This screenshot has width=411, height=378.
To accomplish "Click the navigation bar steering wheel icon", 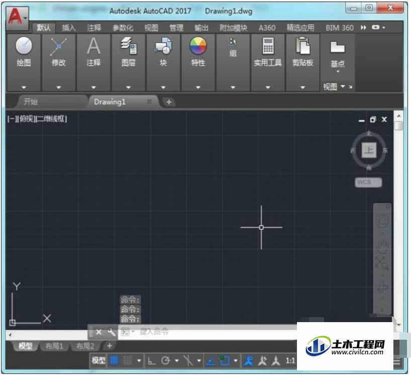I will tap(382, 221).
